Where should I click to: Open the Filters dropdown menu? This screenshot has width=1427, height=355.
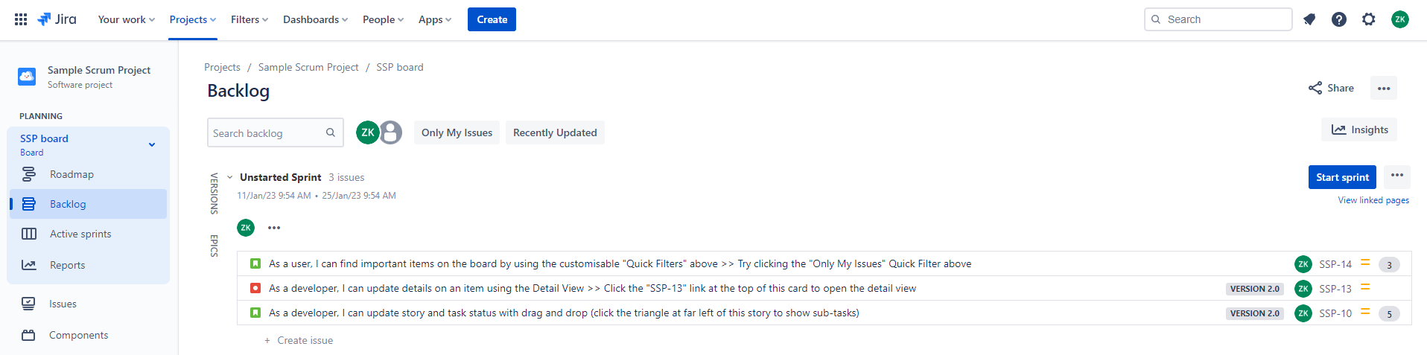[x=249, y=19]
